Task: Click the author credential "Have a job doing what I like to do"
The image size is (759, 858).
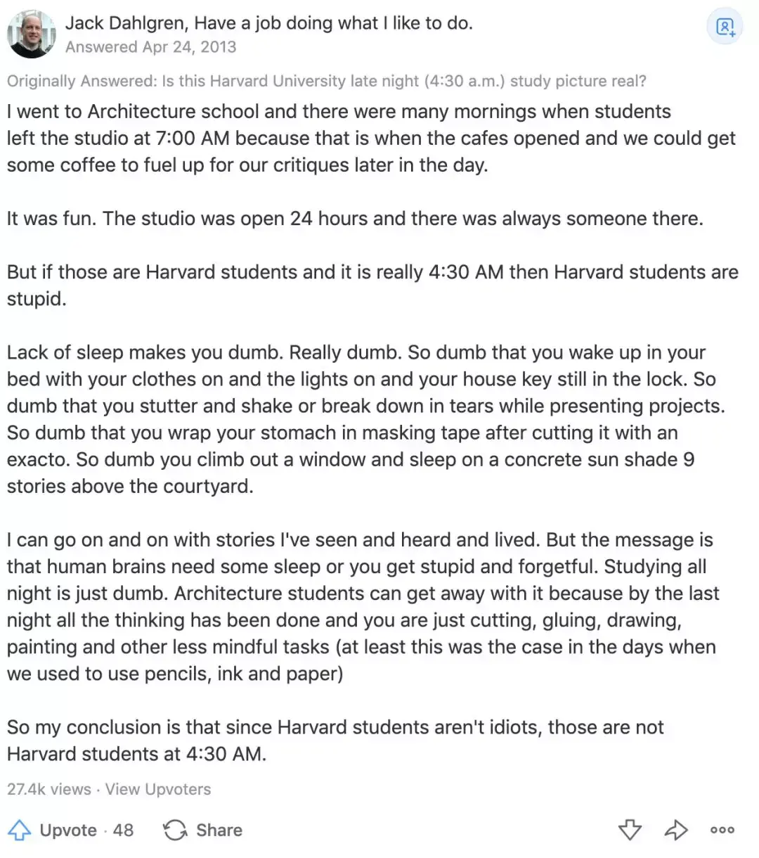Action: click(x=333, y=23)
